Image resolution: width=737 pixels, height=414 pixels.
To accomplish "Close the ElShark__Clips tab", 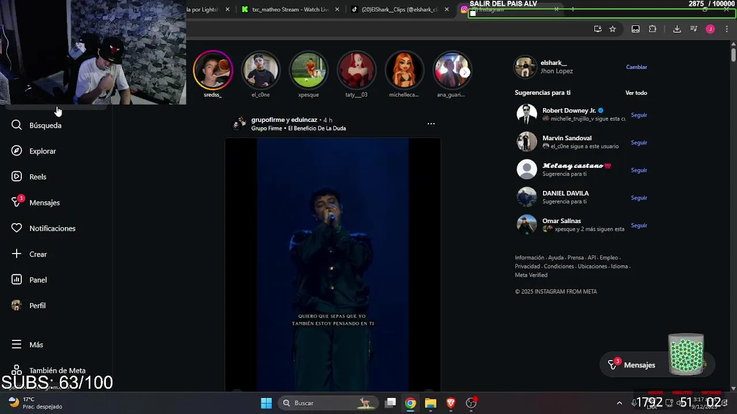I will click(x=447, y=9).
